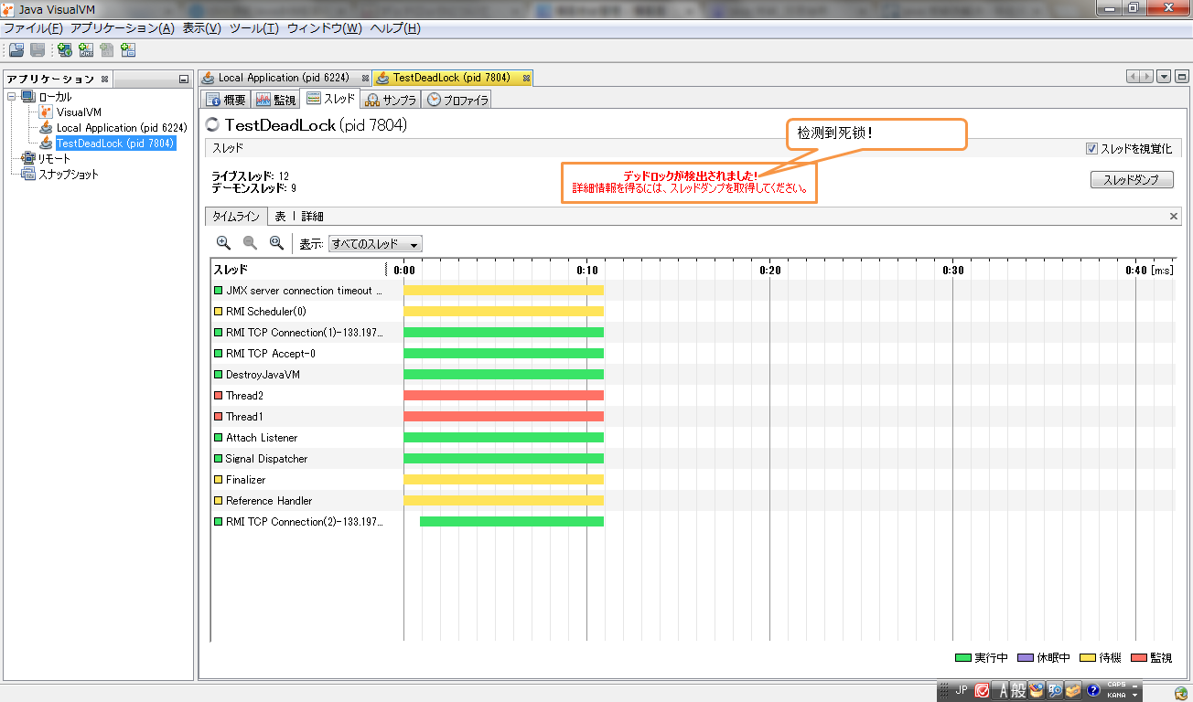The image size is (1193, 702).
Task: Switch to the プロファイラ tab
Action: tap(457, 100)
